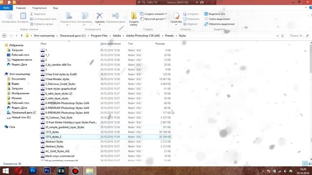
Task: Click the Журнал ribbon button
Action: [190, 24]
